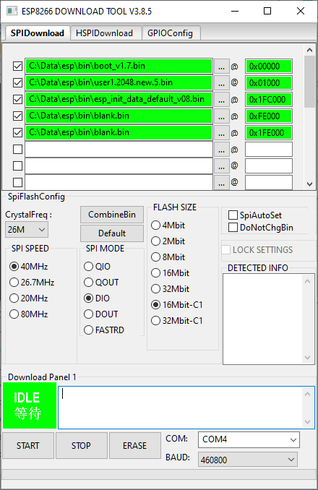
Task: Select the 80MHz SPI speed
Action: click(14, 314)
